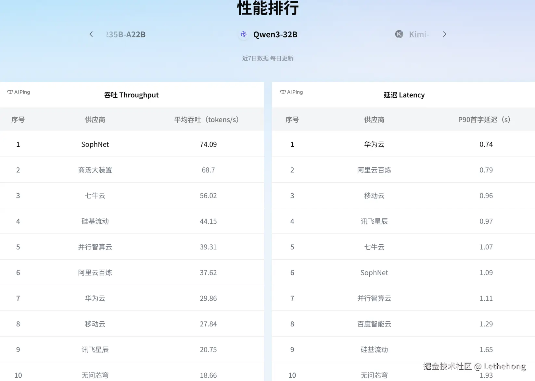Go to the previous model with the left chevron
Viewport: 535px width, 381px height.
tap(91, 34)
